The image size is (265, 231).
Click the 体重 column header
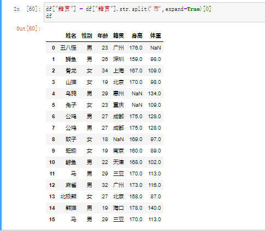point(156,35)
